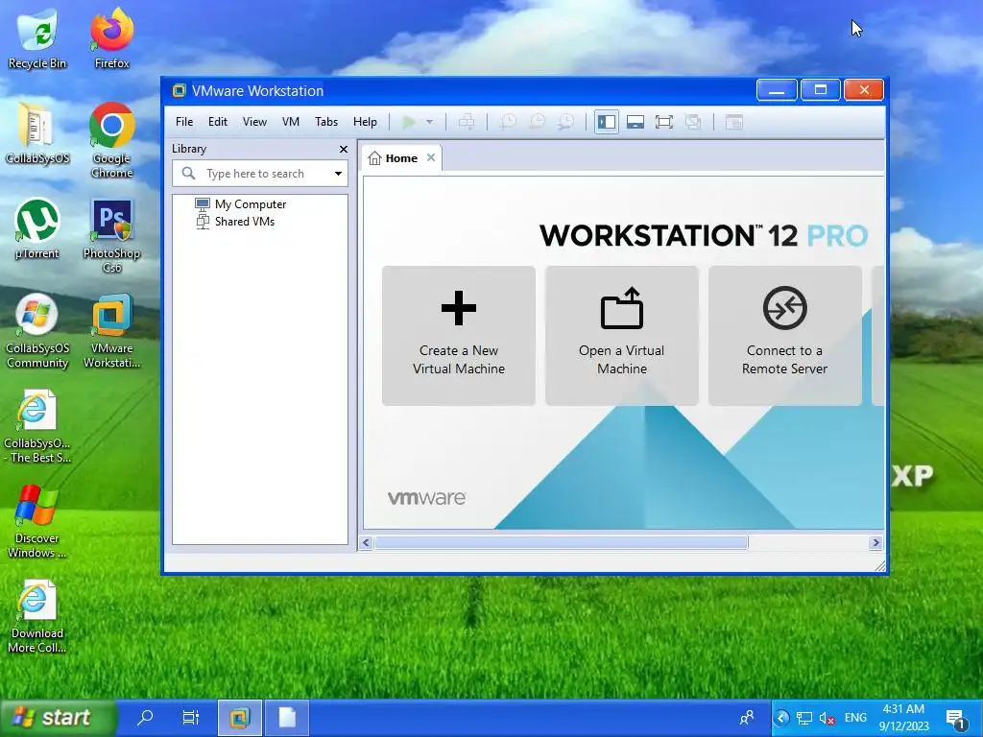The height and width of the screenshot is (737, 983).
Task: Click the Task View taskbar icon
Action: coord(191,717)
